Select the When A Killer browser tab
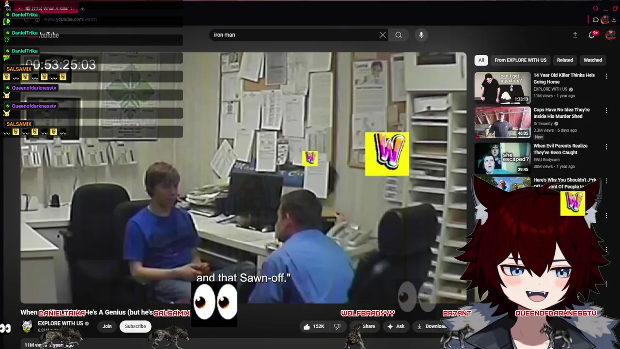This screenshot has width=620, height=349. [45, 8]
